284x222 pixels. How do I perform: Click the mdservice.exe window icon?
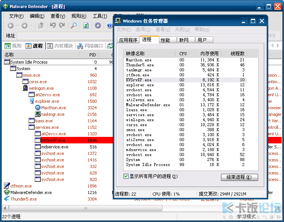[x=37, y=146]
